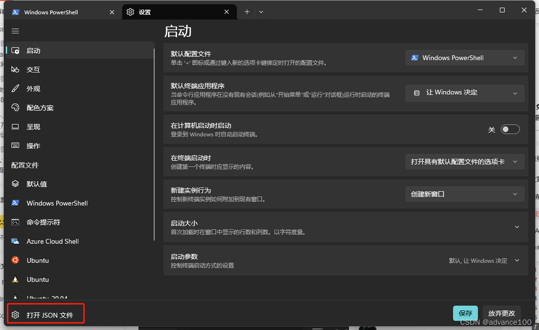Select 配色方案 in the sidebar
The height and width of the screenshot is (330, 539).
[x=80, y=107]
